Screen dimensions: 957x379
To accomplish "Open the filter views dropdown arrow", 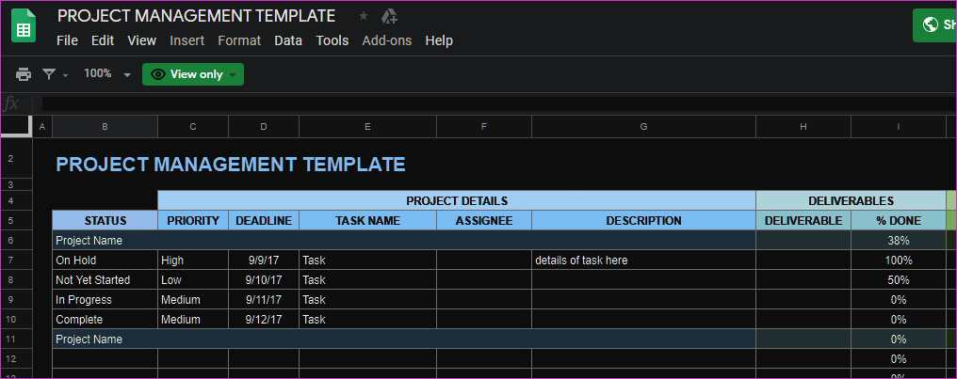I will tap(65, 75).
